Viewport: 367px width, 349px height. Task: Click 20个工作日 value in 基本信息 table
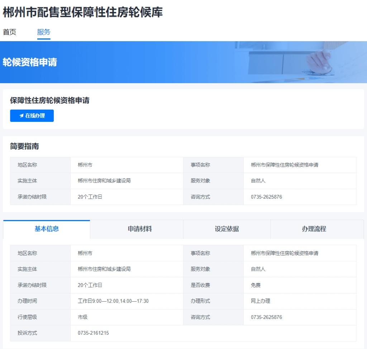[x=90, y=285]
